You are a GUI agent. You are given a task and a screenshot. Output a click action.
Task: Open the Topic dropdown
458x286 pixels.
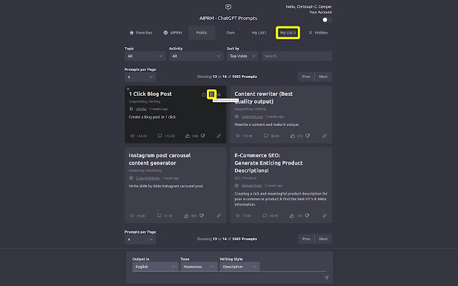pos(145,56)
